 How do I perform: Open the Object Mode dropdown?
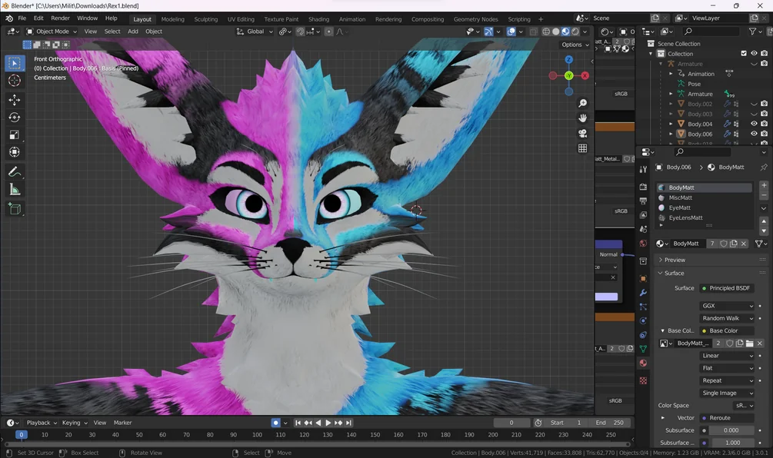point(52,31)
